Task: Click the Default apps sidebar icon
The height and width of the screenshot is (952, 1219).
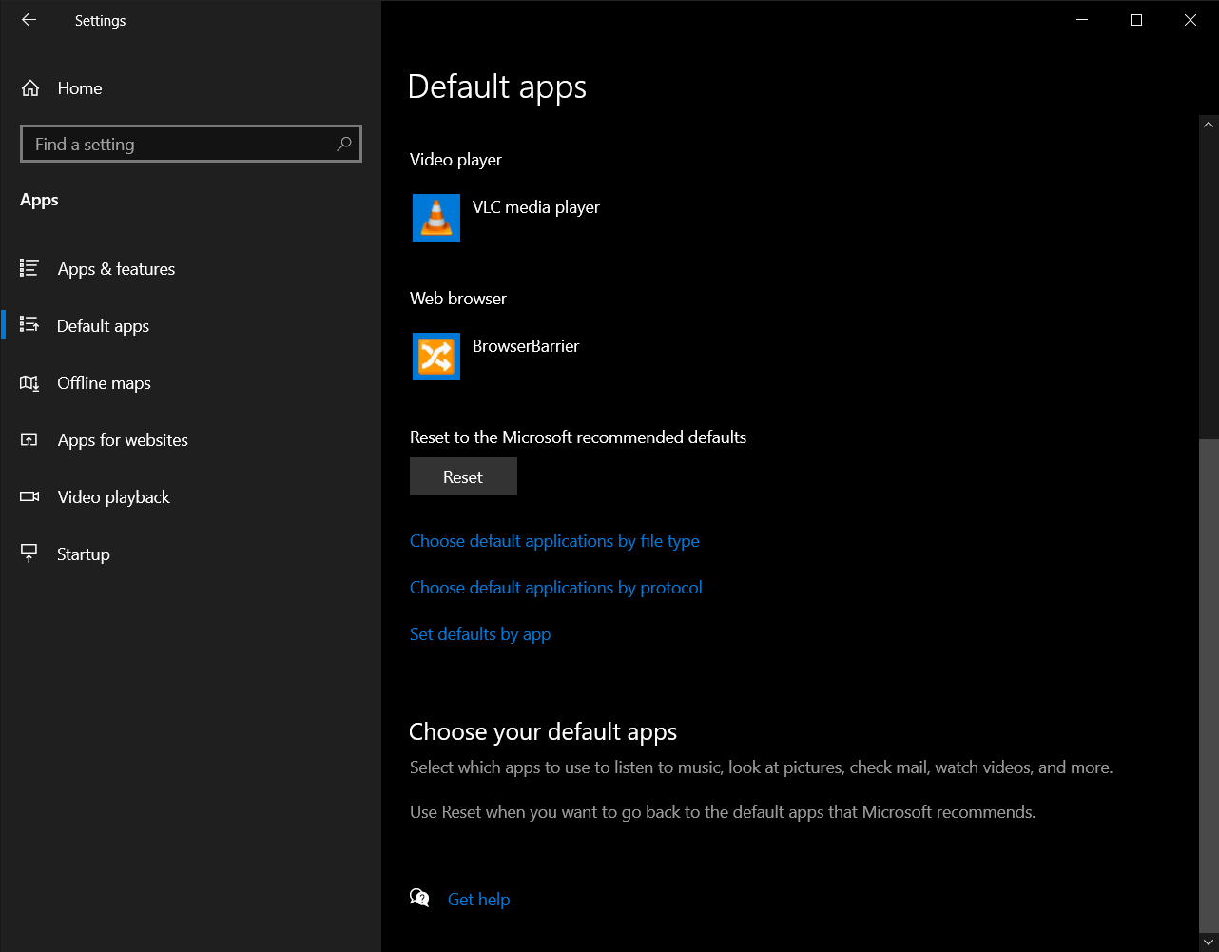Action: [29, 325]
